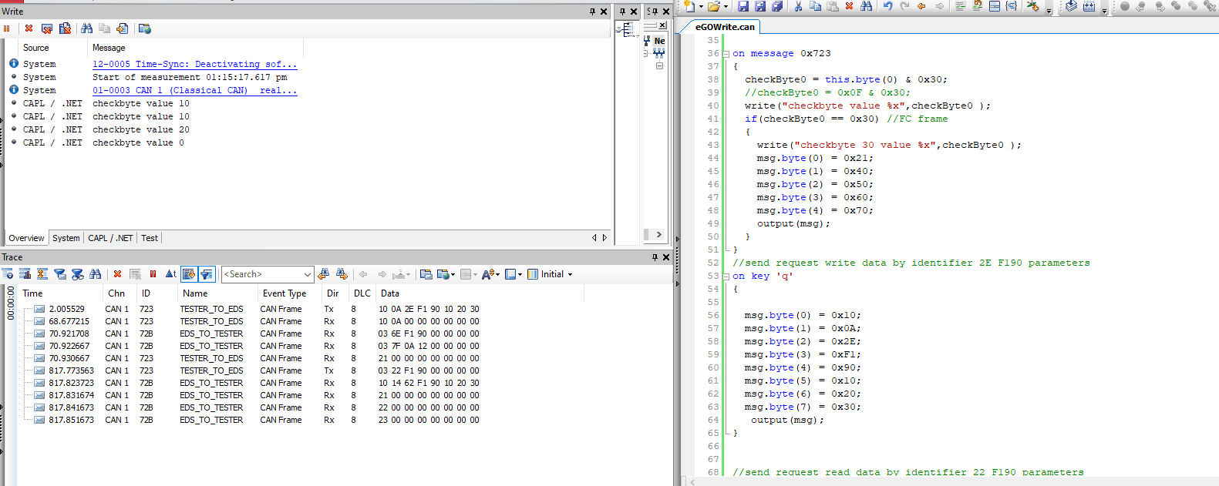Click binoculars find icon in editor toolbar

tap(867, 6)
